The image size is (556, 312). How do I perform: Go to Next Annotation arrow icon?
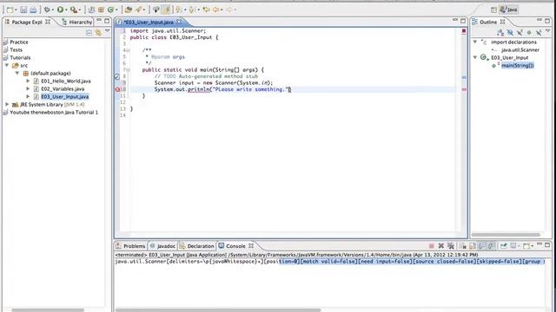pyautogui.click(x=178, y=10)
